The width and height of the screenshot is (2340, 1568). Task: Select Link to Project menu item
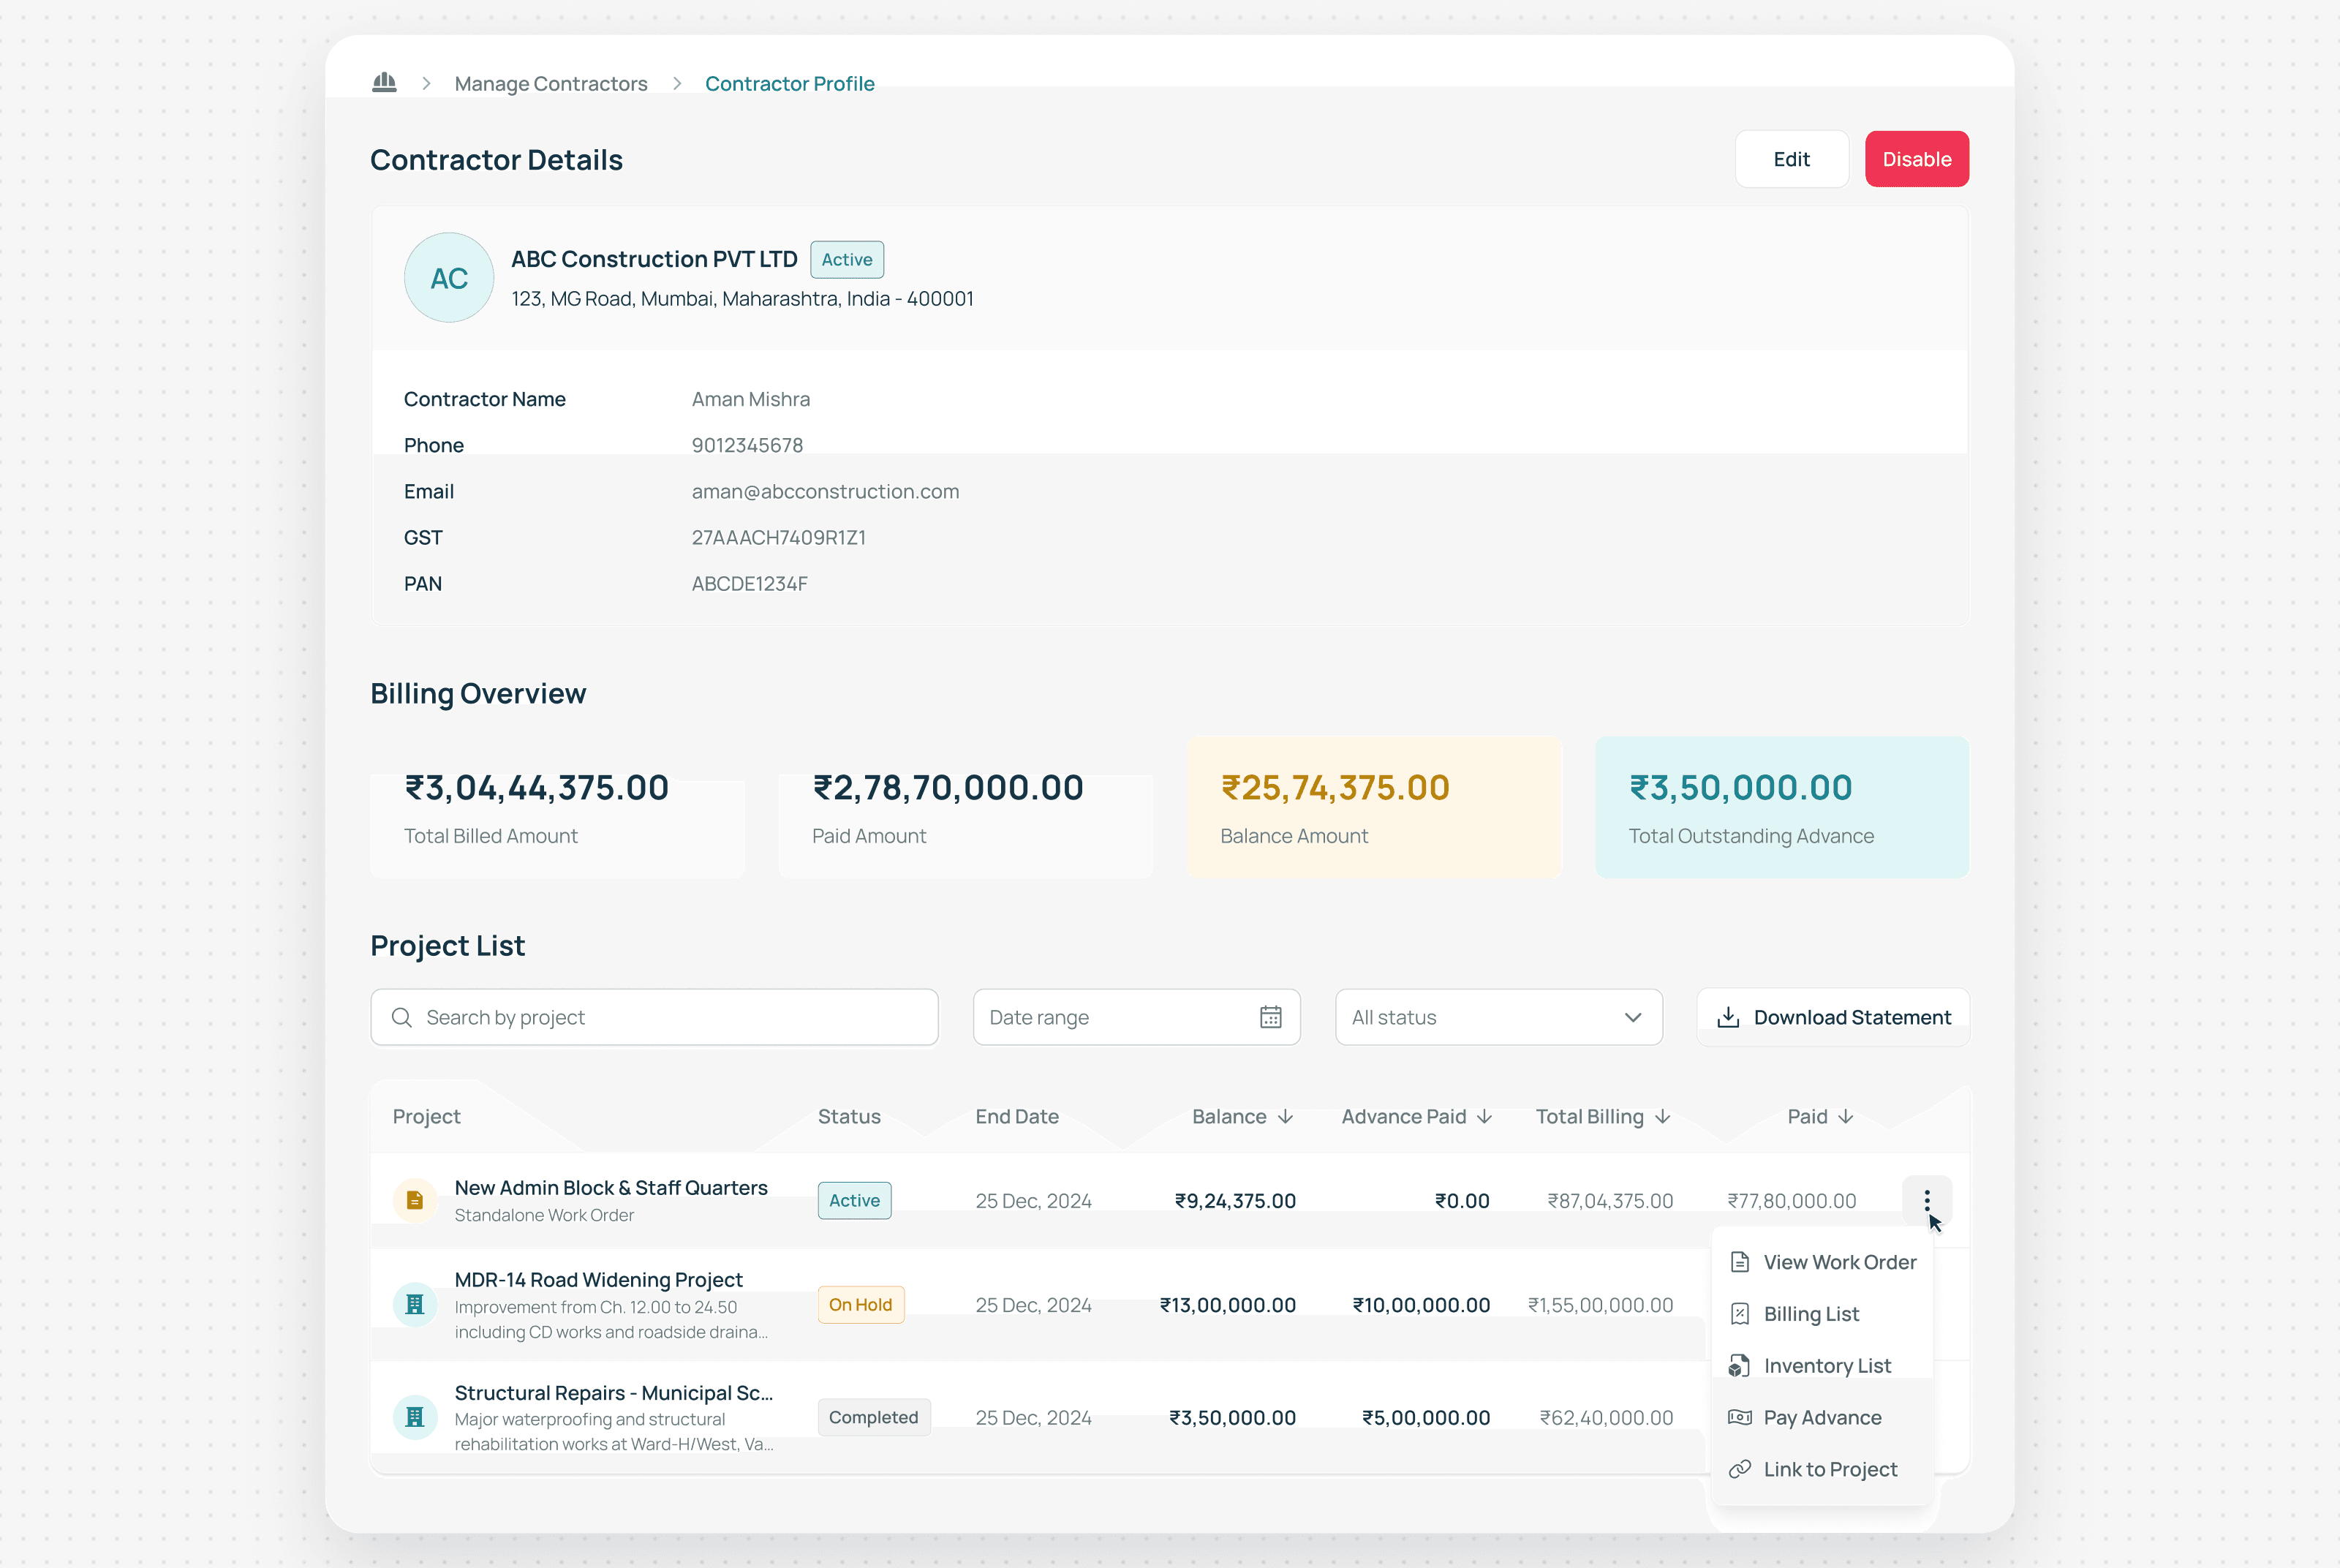(x=1822, y=1470)
